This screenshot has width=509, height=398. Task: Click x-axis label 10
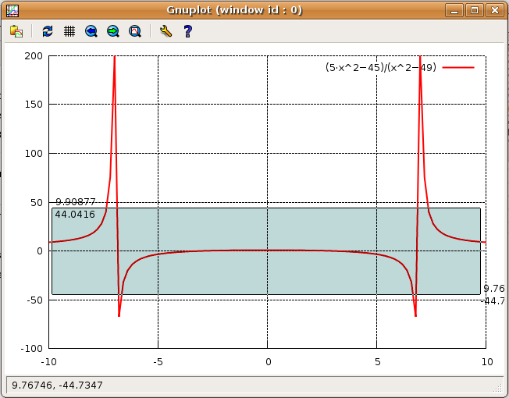(487, 362)
